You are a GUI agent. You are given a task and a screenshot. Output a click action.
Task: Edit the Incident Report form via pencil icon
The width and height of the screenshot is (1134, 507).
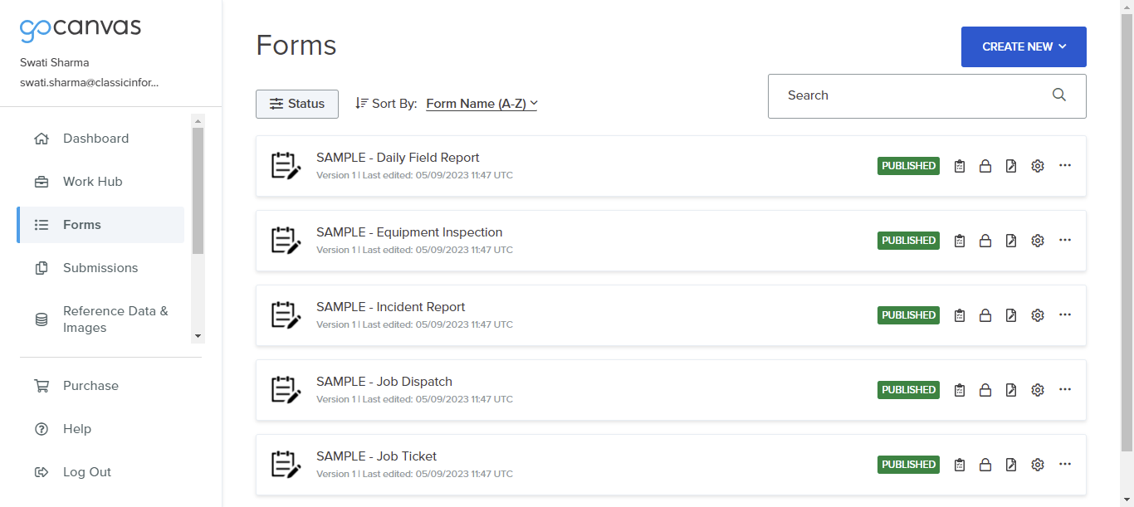[1011, 314]
